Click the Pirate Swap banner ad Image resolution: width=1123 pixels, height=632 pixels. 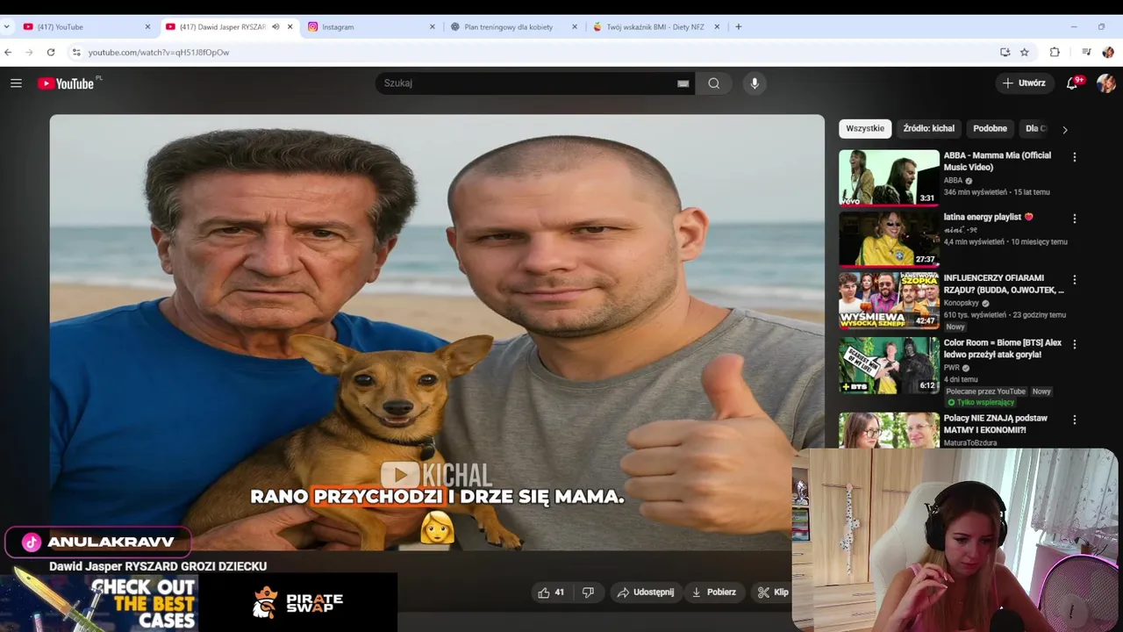pos(298,602)
